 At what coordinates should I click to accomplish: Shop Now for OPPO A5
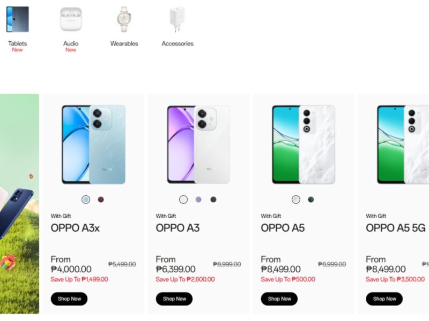coord(279,299)
